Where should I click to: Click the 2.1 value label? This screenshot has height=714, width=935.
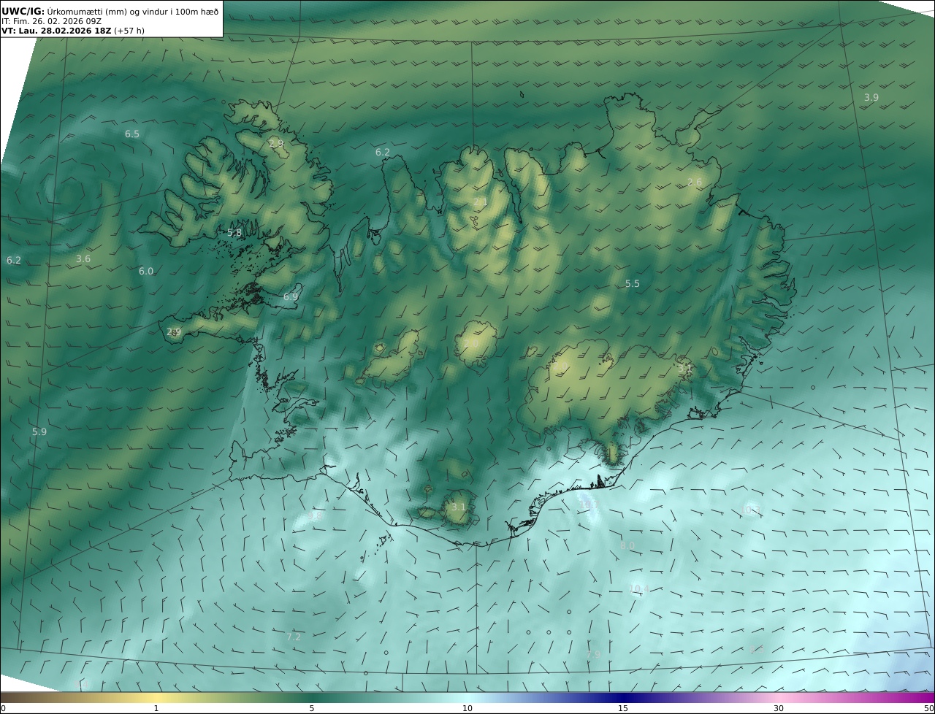[480, 202]
